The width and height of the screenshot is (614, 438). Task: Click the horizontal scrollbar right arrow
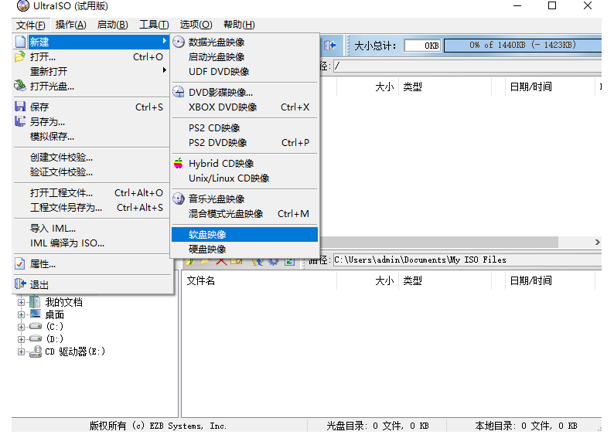597,243
